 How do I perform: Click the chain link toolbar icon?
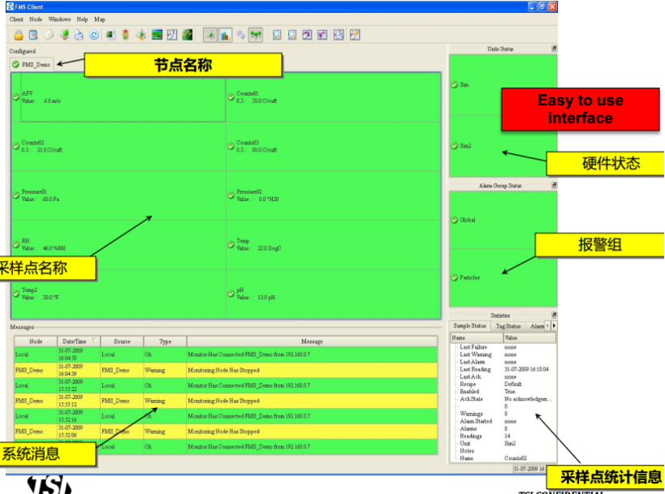(241, 35)
